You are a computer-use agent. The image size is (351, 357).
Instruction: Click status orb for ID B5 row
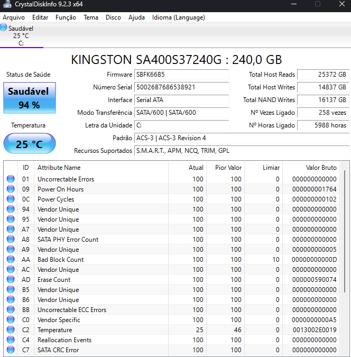tap(11, 289)
